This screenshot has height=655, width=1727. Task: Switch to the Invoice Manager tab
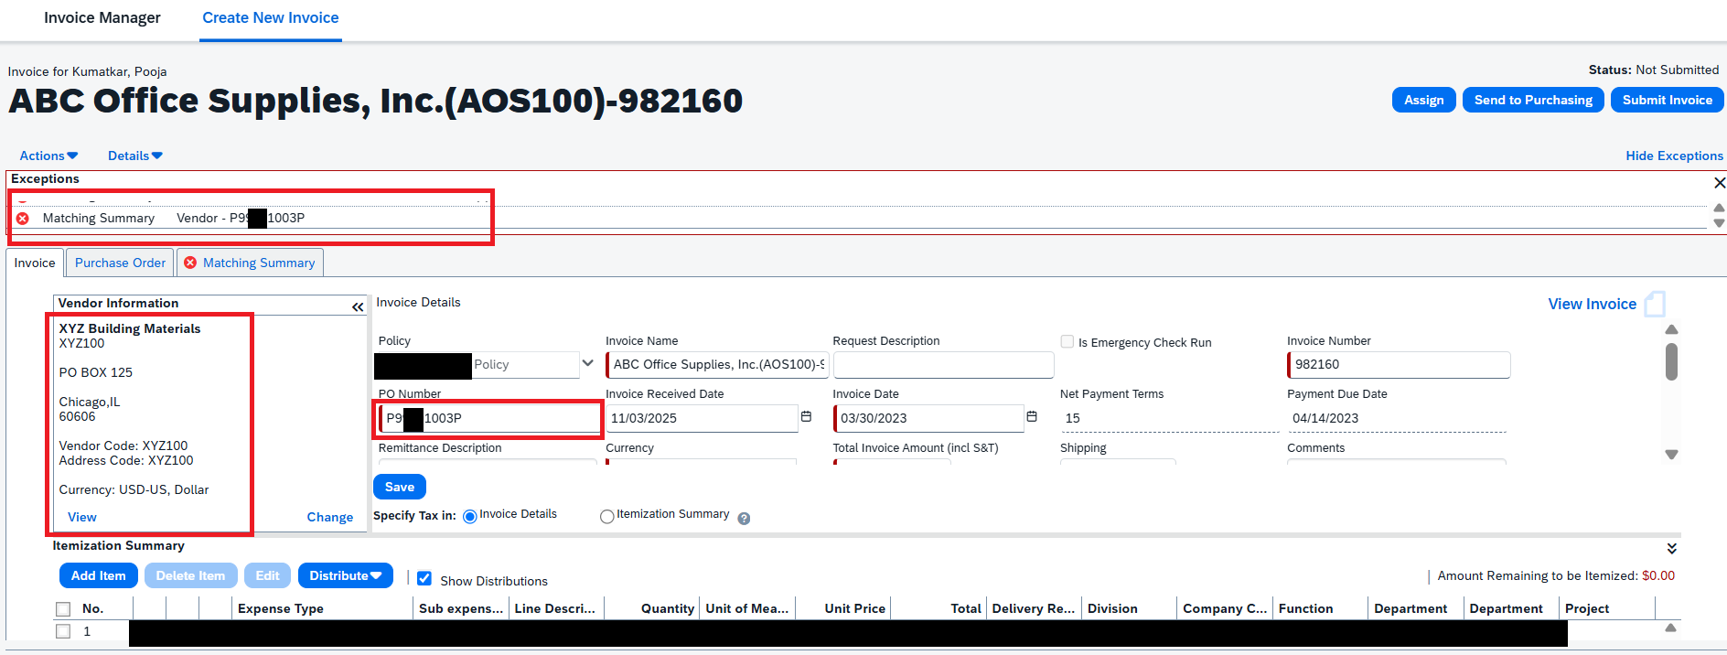[102, 17]
